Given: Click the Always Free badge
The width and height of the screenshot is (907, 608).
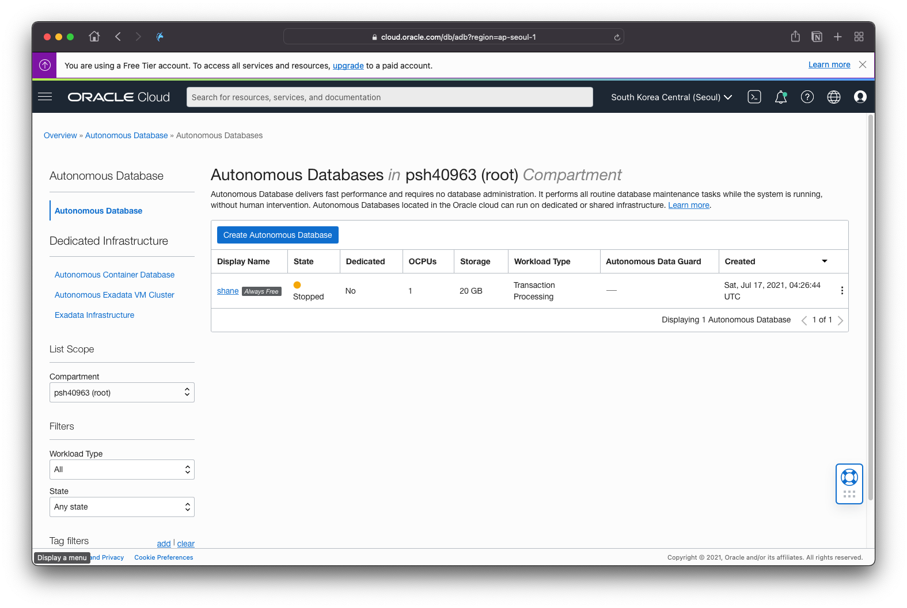Looking at the screenshot, I should pos(261,291).
